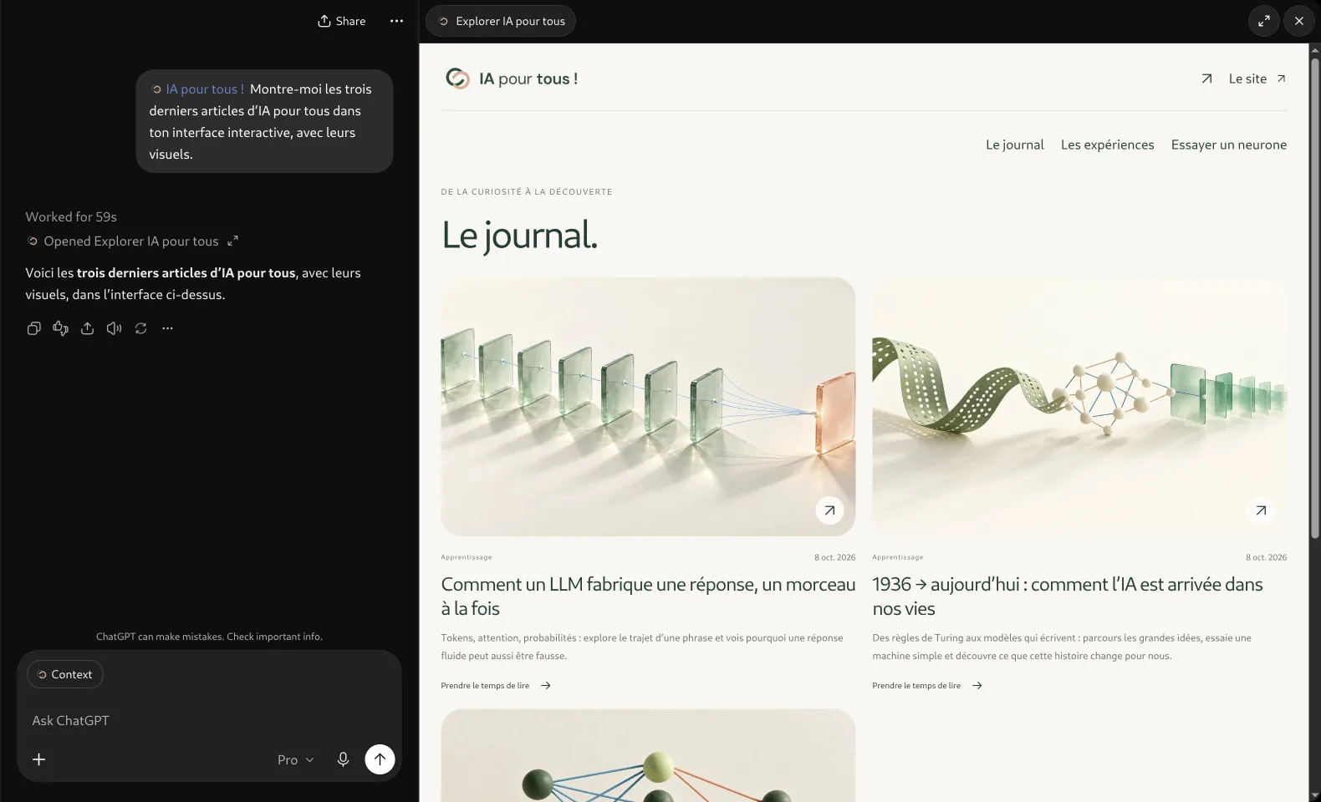This screenshot has width=1321, height=802.
Task: Open the third article's network nodes image
Action: [648, 755]
